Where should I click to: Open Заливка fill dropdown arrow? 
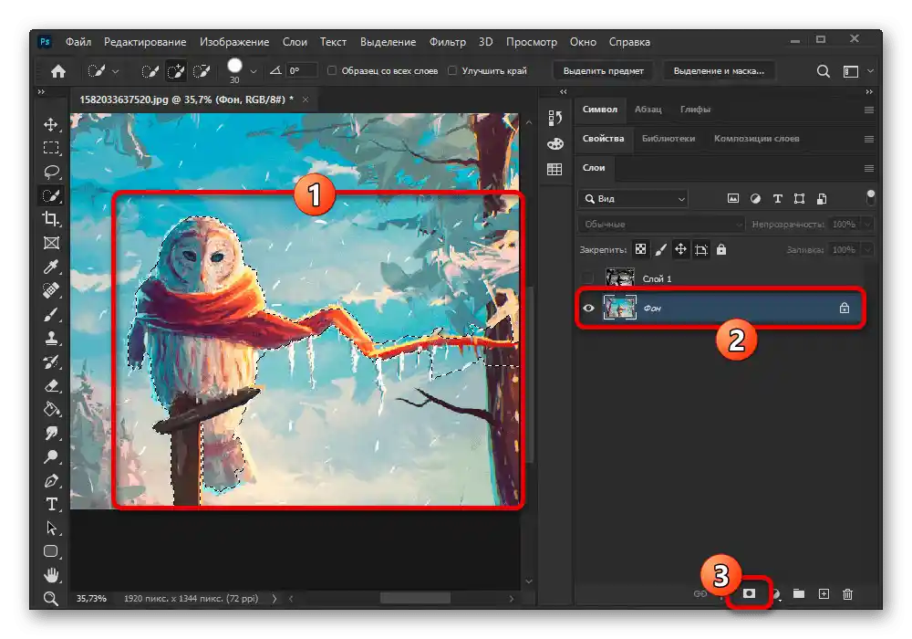click(x=867, y=249)
